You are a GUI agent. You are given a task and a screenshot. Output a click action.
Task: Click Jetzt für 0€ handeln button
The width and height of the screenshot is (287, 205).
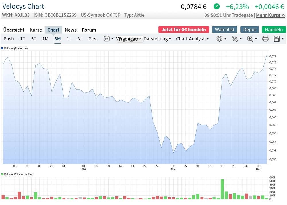tap(184, 30)
